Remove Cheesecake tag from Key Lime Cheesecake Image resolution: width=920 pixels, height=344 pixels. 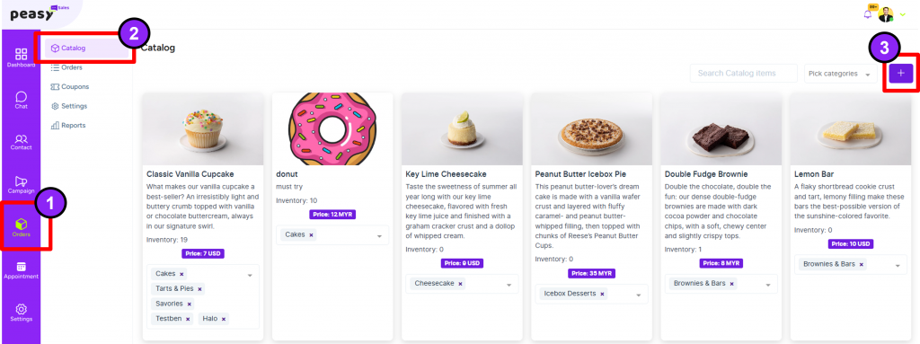(x=461, y=284)
